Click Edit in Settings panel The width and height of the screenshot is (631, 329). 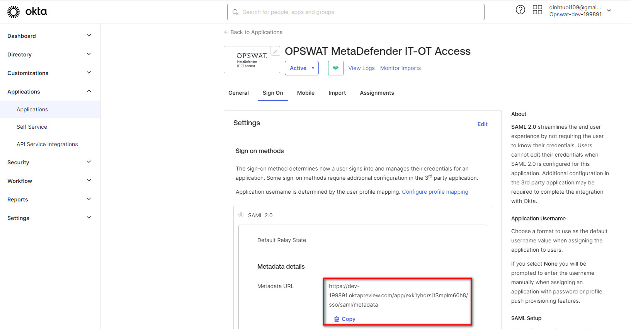(482, 124)
